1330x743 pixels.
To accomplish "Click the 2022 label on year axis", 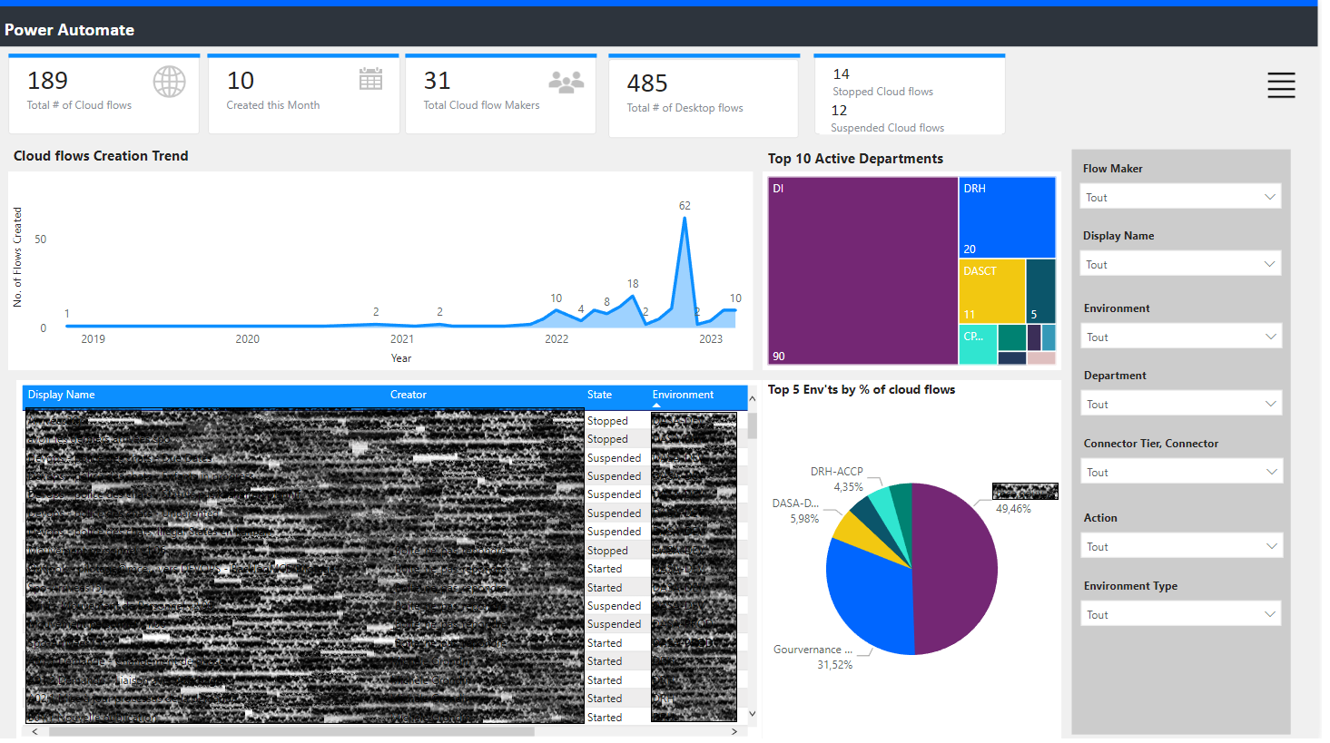I will coord(557,339).
